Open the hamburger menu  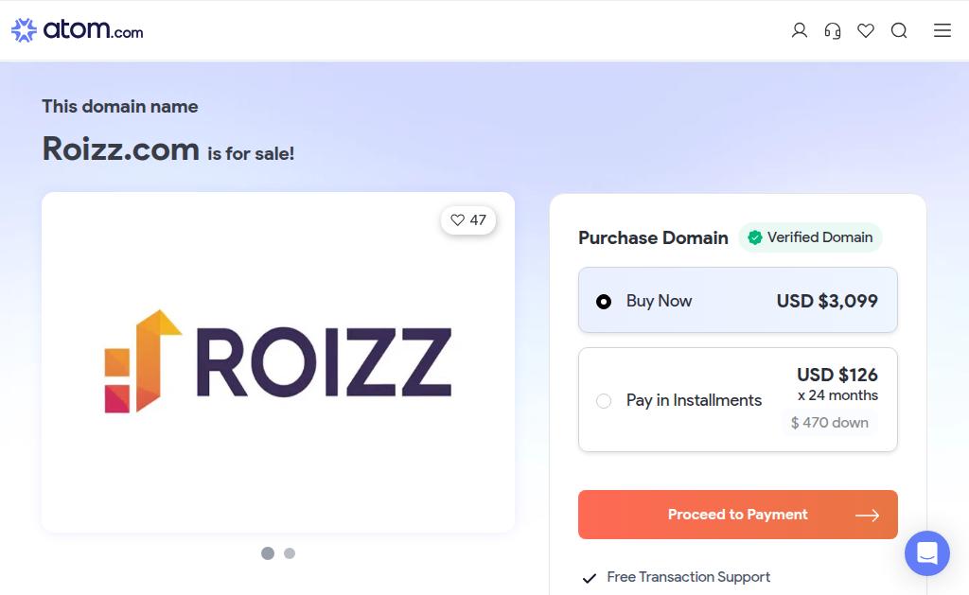[943, 30]
